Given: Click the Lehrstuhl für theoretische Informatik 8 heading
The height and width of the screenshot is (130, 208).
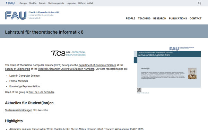Looking at the screenshot, I should tap(44, 32).
